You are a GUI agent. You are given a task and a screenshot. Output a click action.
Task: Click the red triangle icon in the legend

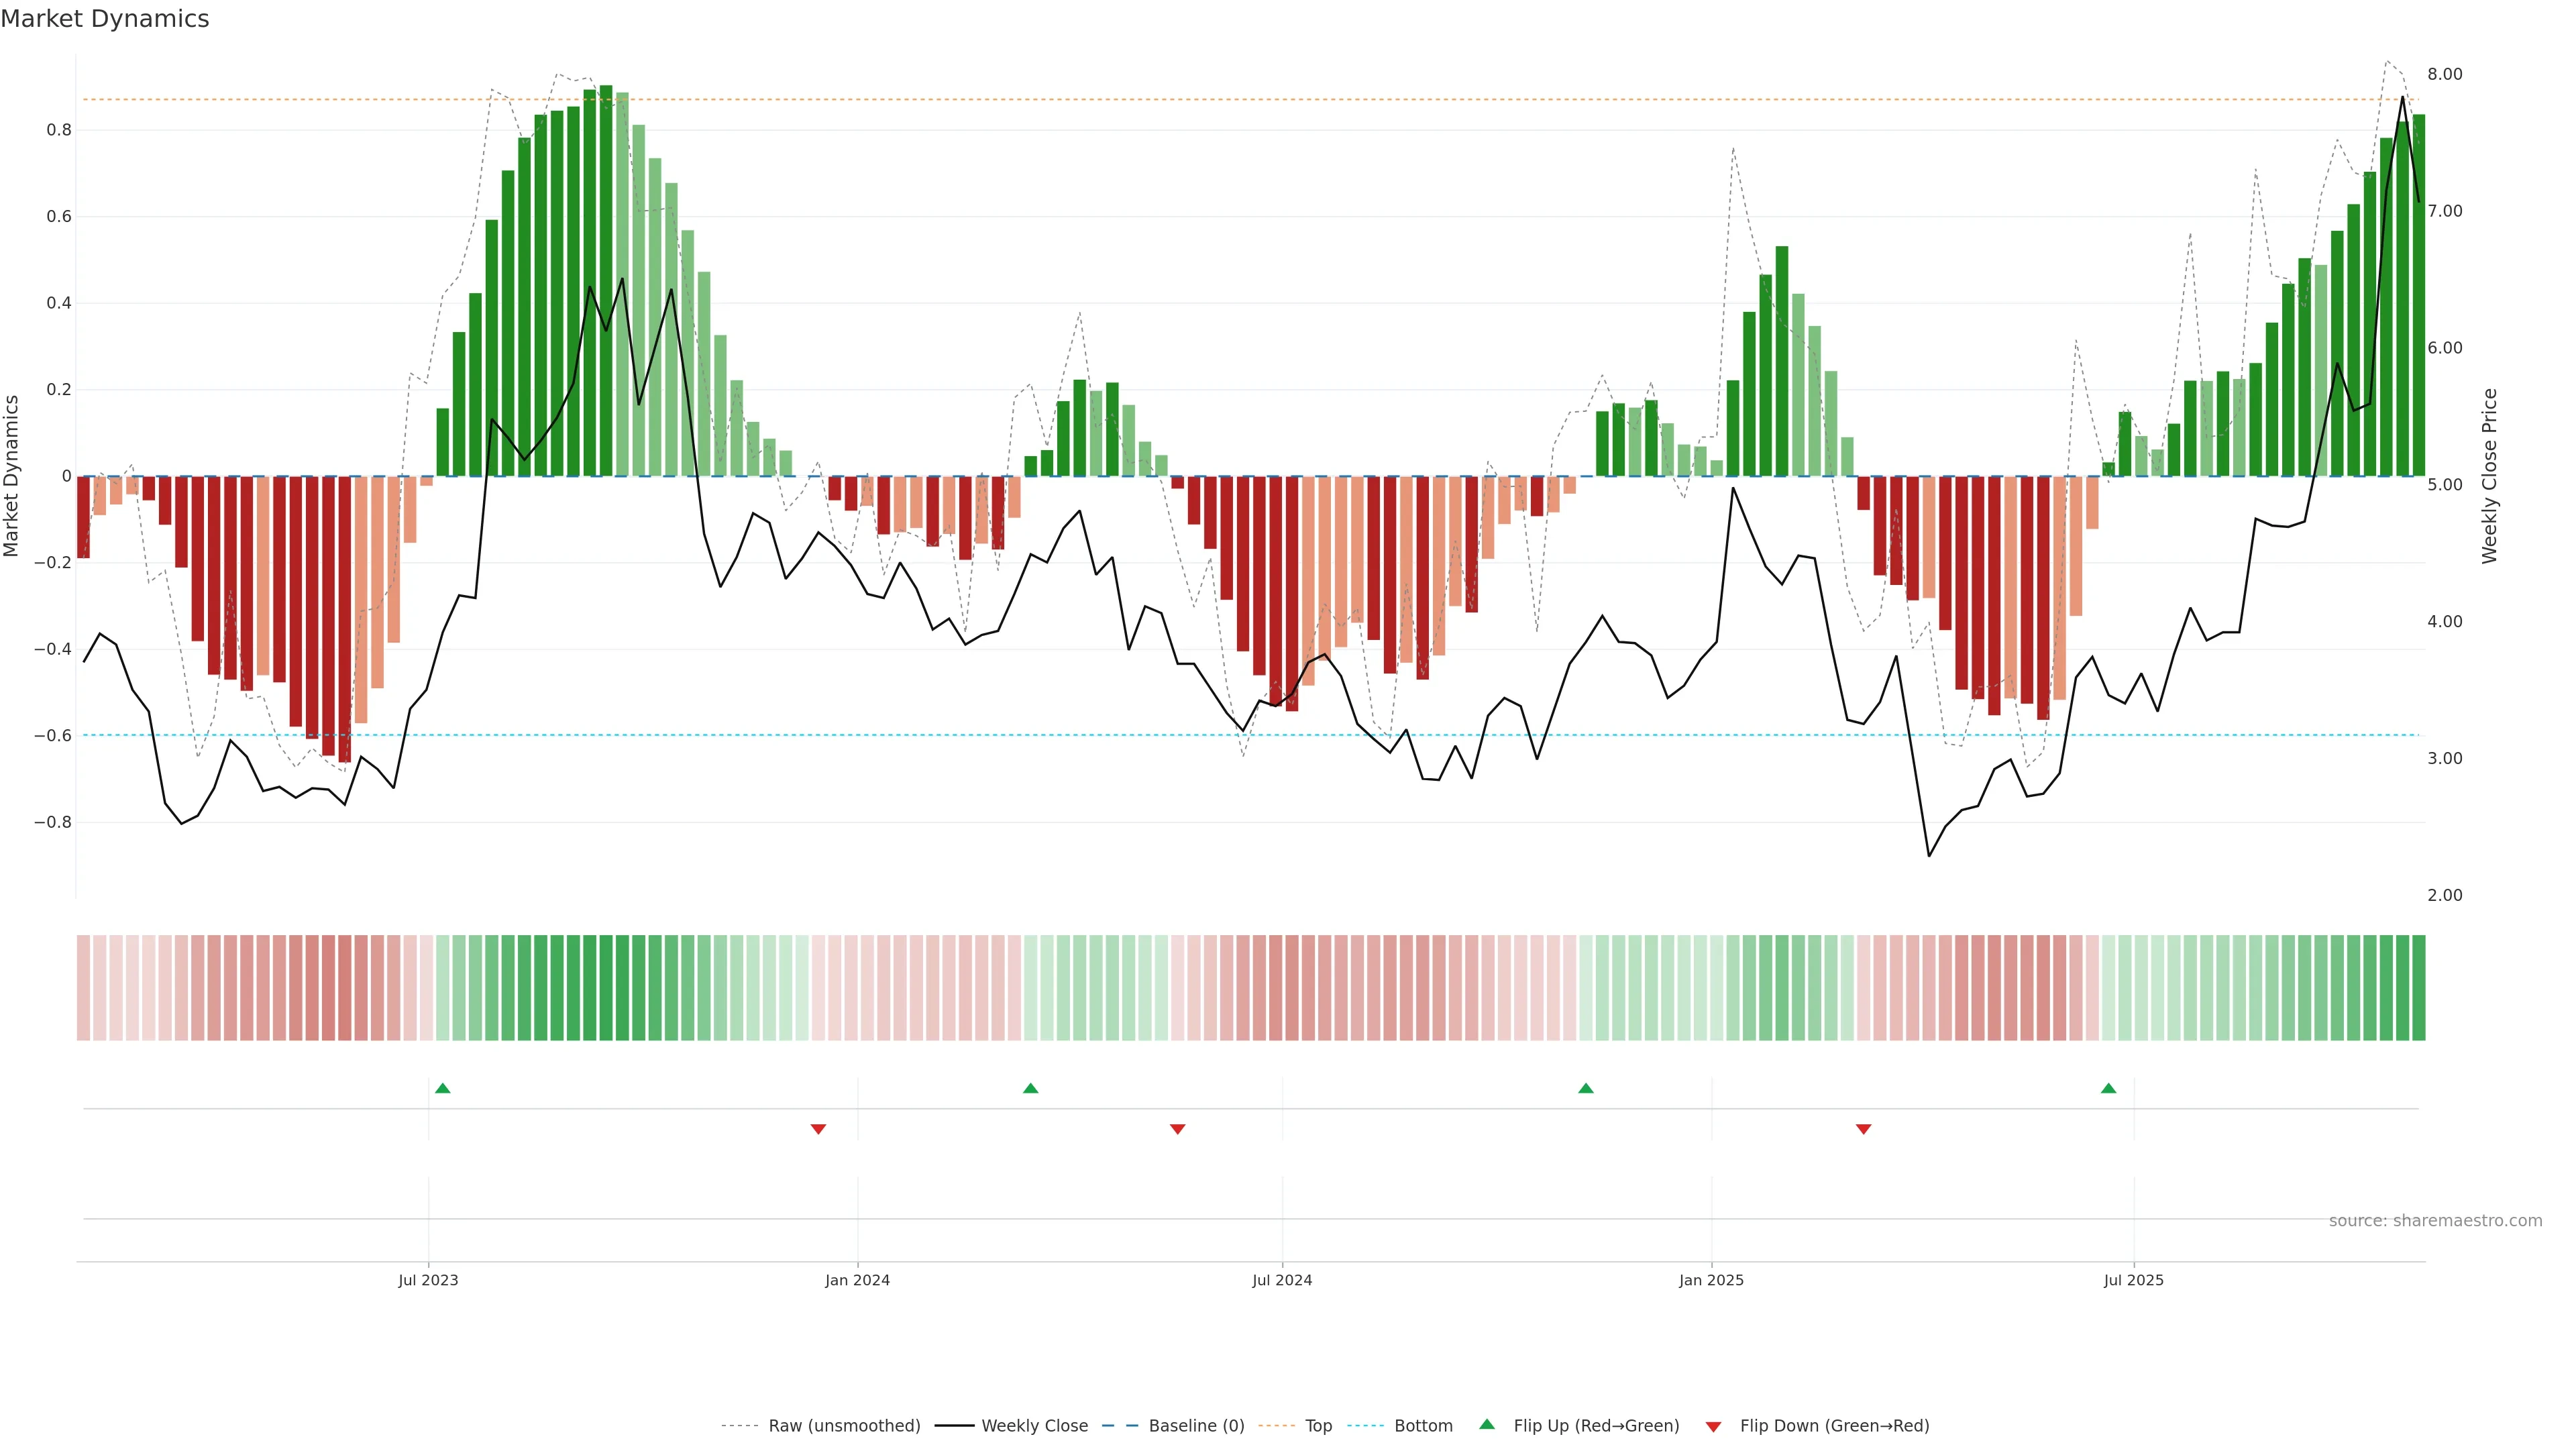click(1713, 1427)
